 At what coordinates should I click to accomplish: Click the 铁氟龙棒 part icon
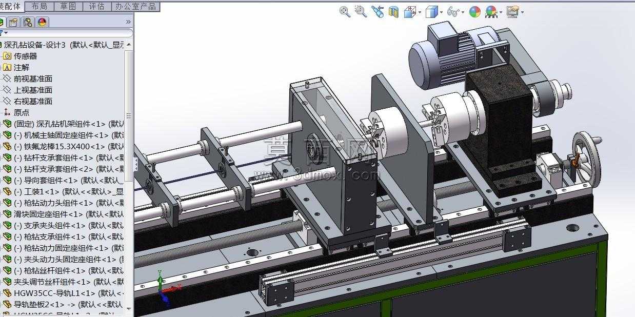pyautogui.click(x=7, y=146)
